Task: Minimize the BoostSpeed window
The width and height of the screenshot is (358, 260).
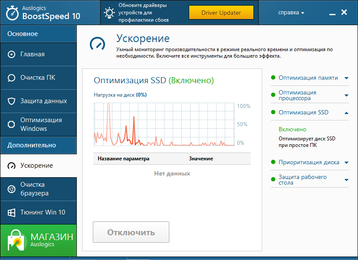Action: [x=332, y=14]
